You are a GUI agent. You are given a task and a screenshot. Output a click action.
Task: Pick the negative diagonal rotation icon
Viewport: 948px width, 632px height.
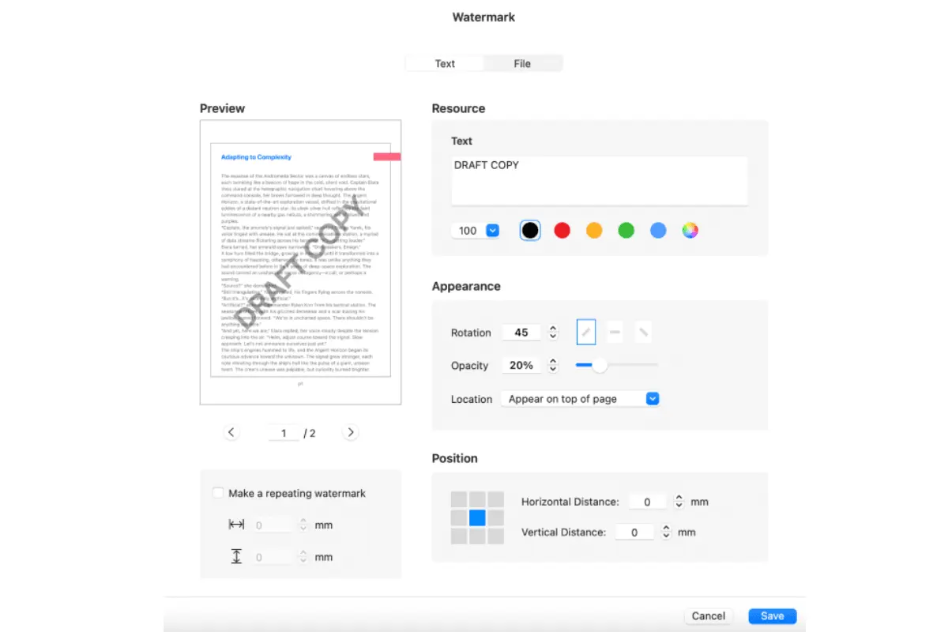644,333
